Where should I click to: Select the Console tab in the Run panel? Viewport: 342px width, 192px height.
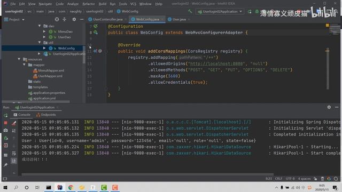click(22, 115)
